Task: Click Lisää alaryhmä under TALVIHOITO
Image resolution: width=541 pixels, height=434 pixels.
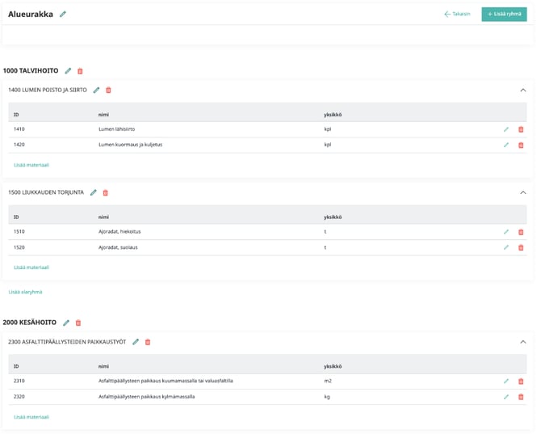Action: click(x=25, y=292)
